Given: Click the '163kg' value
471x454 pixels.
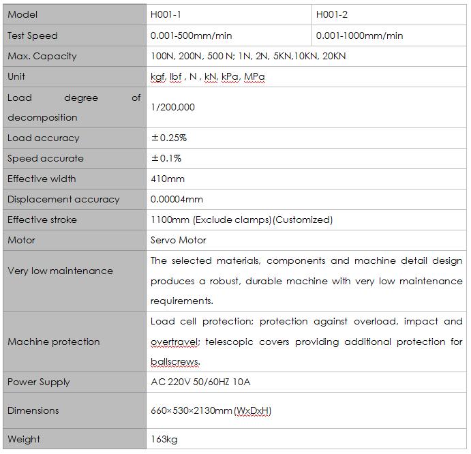Looking at the screenshot, I should 164,439.
